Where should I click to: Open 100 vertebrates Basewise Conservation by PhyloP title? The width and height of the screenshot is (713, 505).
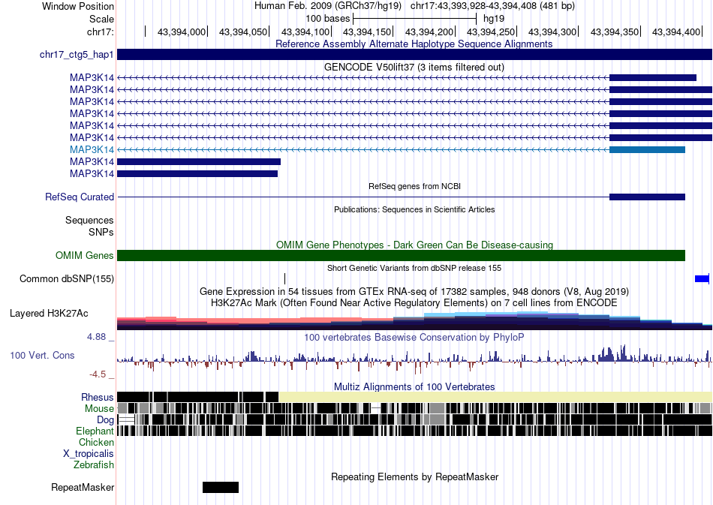(414, 337)
